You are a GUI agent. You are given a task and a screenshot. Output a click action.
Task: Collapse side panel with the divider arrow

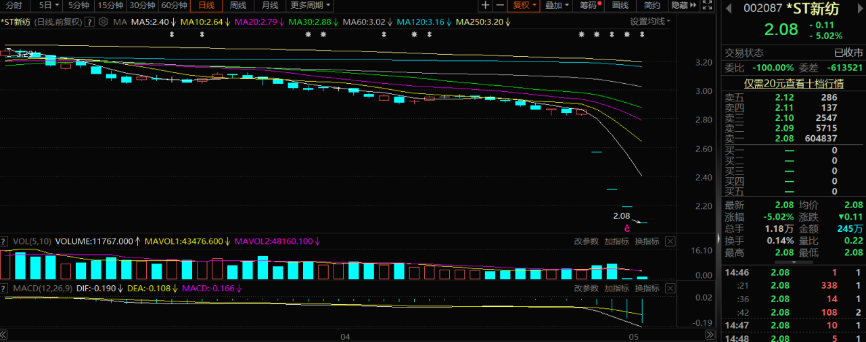(718, 239)
